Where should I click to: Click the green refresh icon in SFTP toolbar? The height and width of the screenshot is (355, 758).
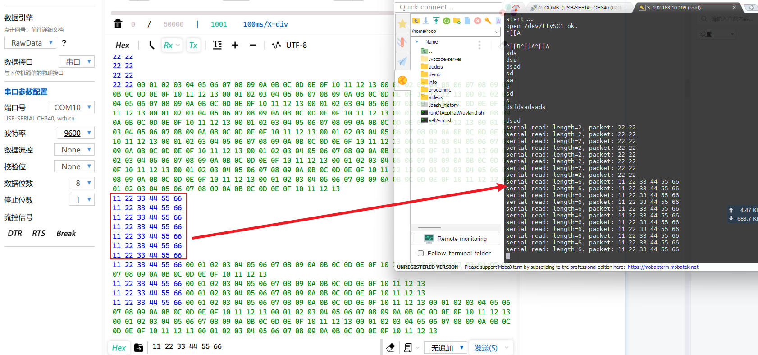click(x=447, y=21)
